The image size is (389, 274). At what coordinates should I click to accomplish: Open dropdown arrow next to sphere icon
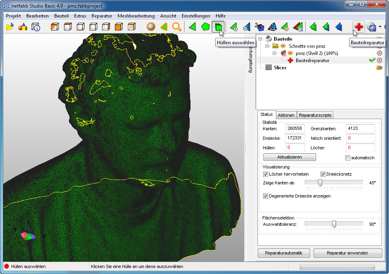click(380, 27)
